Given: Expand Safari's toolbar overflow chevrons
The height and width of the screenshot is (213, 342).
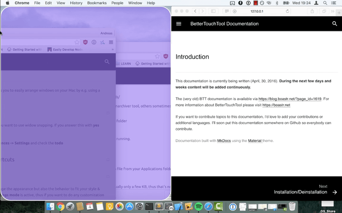Looking at the screenshot, I should [x=332, y=11].
